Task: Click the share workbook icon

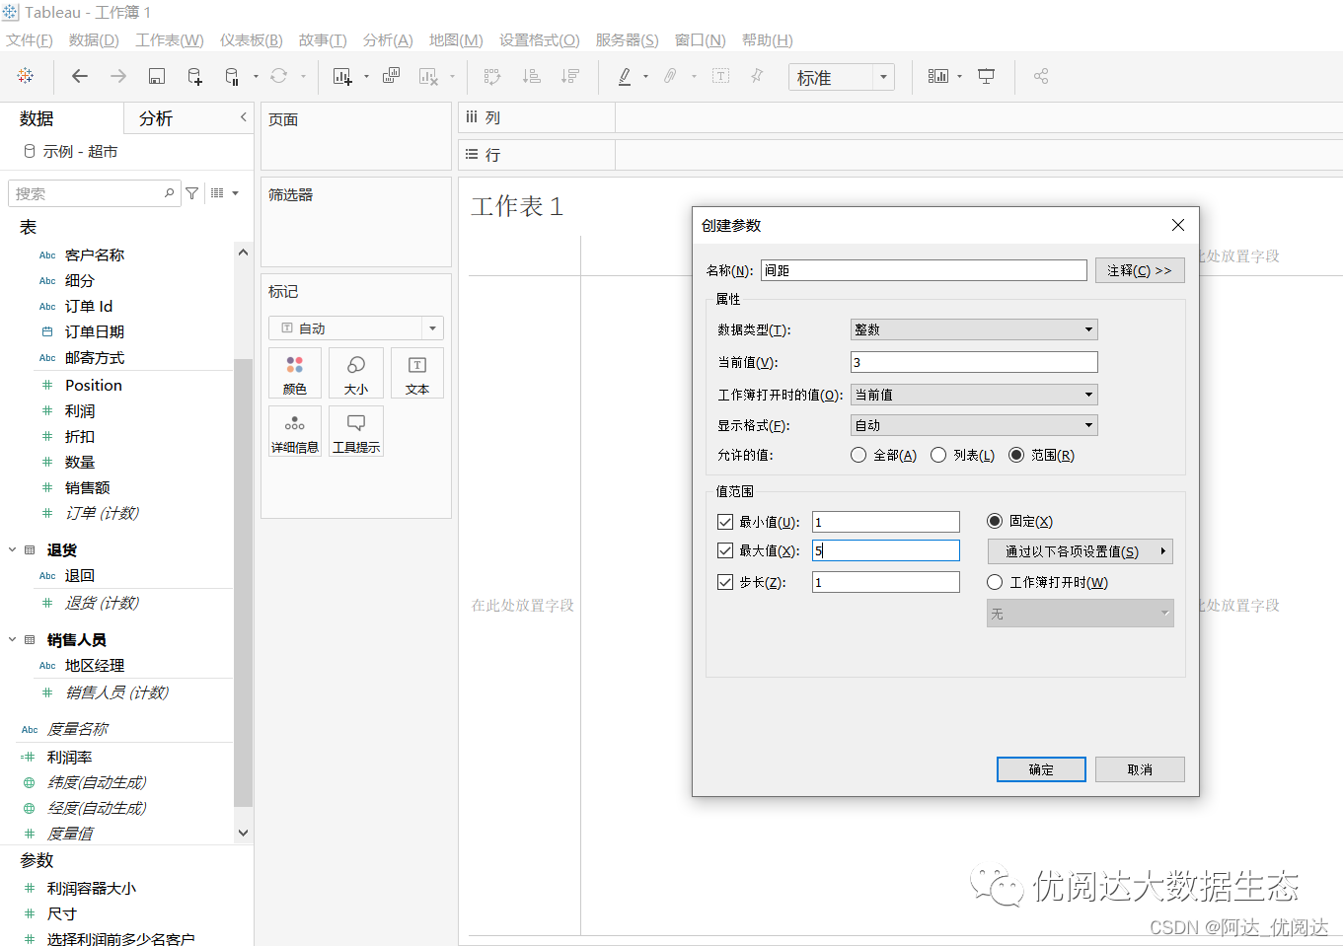Action: 1041,76
